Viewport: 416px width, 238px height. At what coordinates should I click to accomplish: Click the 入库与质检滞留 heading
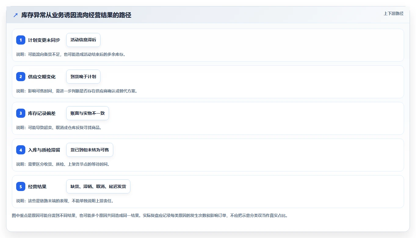[44, 150]
